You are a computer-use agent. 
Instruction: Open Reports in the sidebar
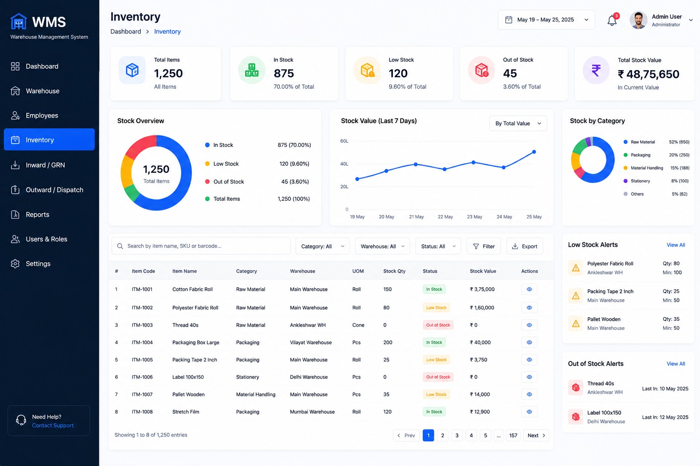(49, 214)
